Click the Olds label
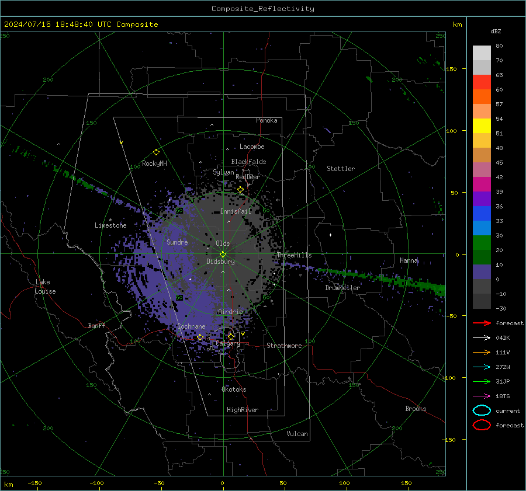Screen dimensions: 526x491 click(223, 243)
